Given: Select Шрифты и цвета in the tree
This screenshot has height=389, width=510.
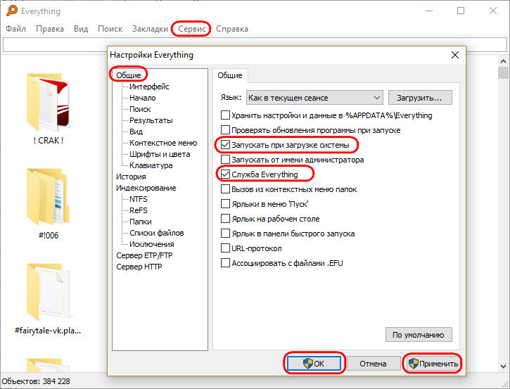Looking at the screenshot, I should pyautogui.click(x=160, y=154).
